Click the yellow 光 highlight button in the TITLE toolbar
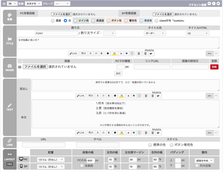The image size is (223, 172). point(114,54)
